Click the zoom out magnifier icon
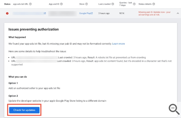The image size is (181, 118). [x=174, y=109]
